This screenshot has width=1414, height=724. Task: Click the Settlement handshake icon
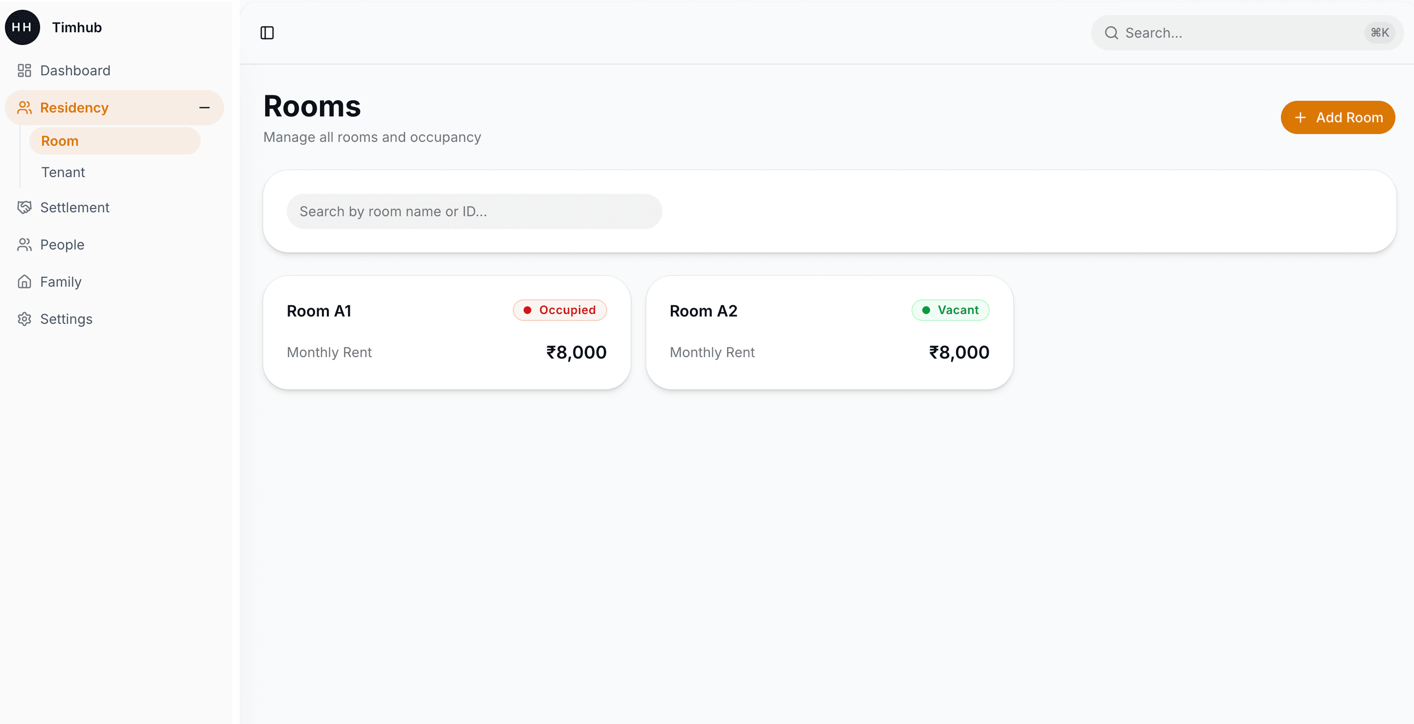24,207
